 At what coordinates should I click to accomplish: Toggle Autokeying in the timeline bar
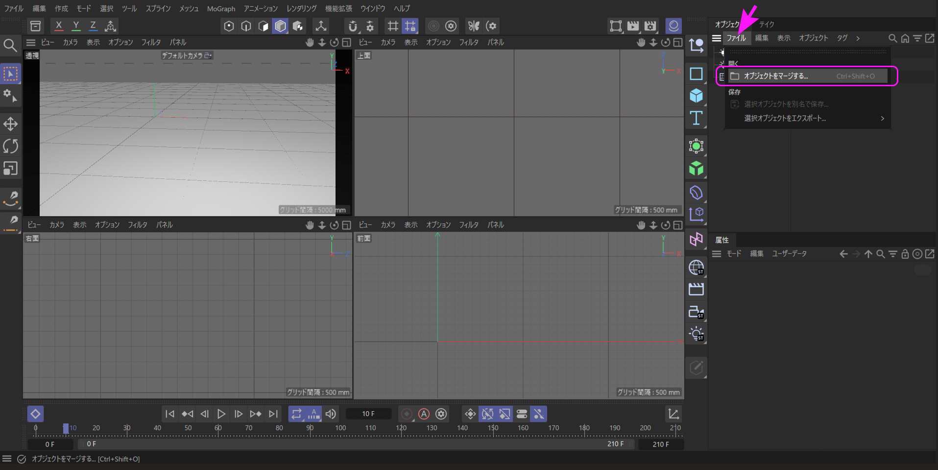click(424, 414)
